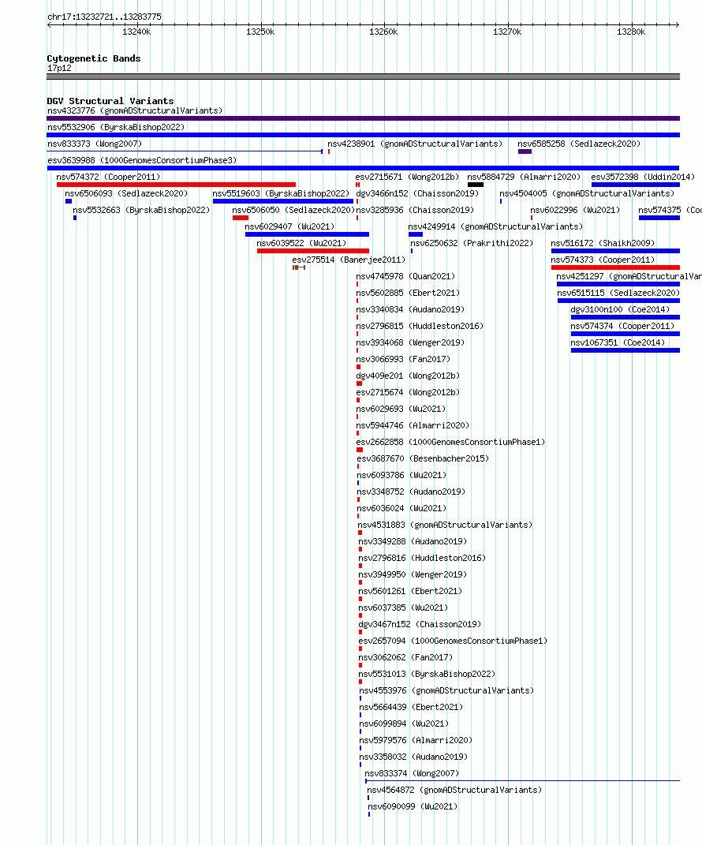Click the purple bar for nsv6585258
702x845 pixels.
pos(525,151)
